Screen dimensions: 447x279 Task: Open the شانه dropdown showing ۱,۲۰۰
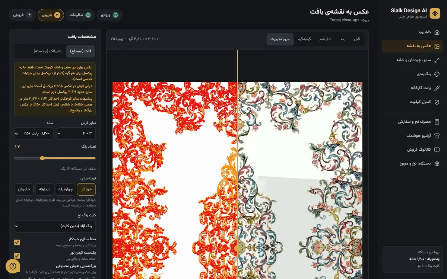pos(34,134)
